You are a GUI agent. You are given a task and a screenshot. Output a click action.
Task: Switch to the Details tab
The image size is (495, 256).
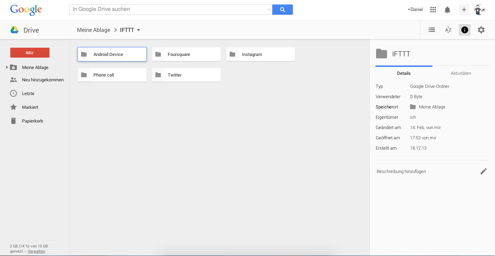(404, 73)
